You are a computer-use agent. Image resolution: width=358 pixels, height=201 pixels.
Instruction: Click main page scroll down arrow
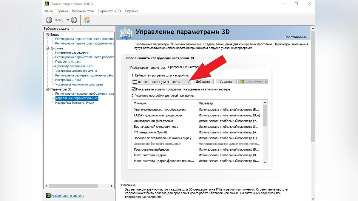(313, 198)
